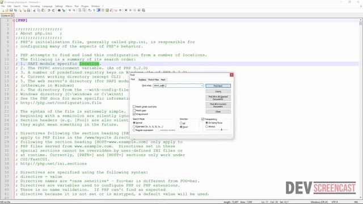Viewport: 363px width, 204px height.
Task: Open the Plugins menu
Action: (85, 6)
